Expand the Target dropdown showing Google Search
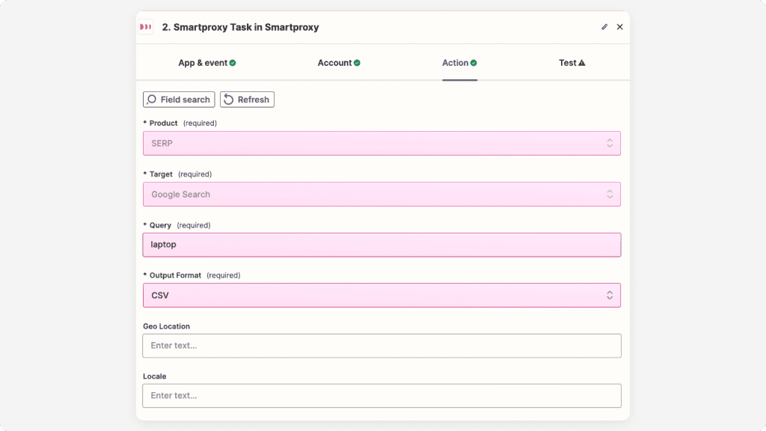766x431 pixels. point(382,195)
